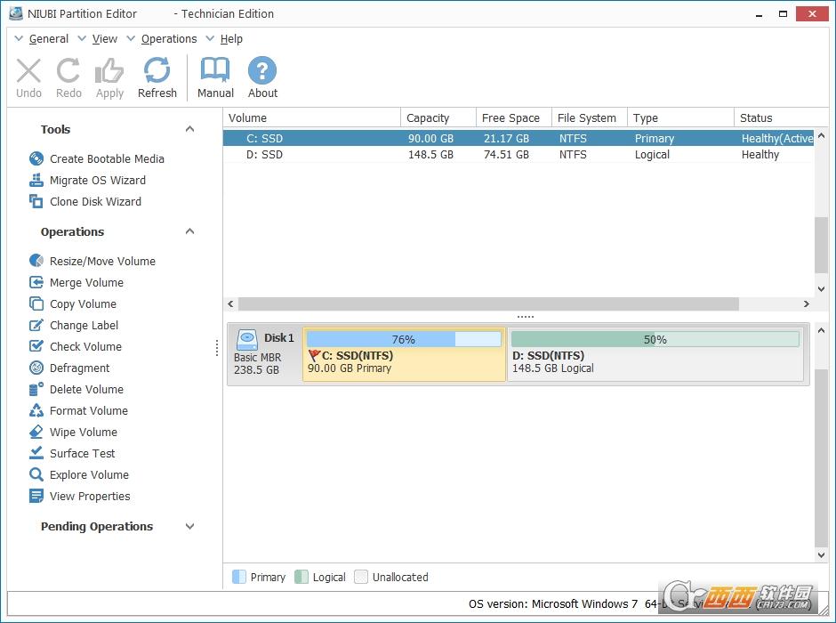Screen dimensions: 836x623
Task: Launch Create Bootable Media
Action: tap(97, 159)
